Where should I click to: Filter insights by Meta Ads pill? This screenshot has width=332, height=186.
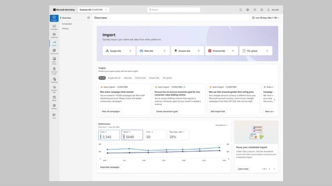coord(128,78)
